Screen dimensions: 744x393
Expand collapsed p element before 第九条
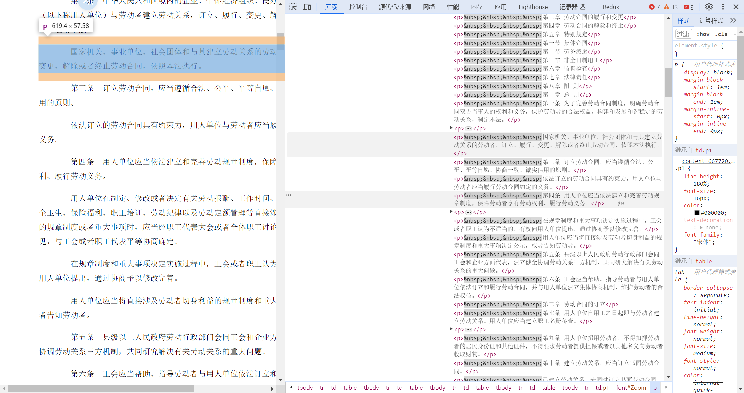tap(451, 329)
